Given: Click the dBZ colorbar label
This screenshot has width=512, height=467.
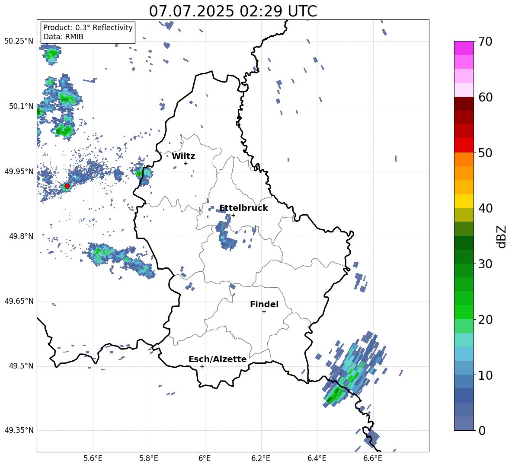Looking at the screenshot, I should 502,236.
